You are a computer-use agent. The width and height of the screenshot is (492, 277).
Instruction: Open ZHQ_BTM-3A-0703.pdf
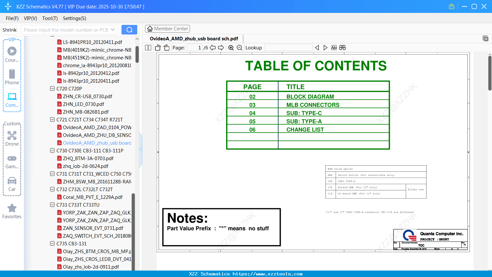(x=88, y=158)
